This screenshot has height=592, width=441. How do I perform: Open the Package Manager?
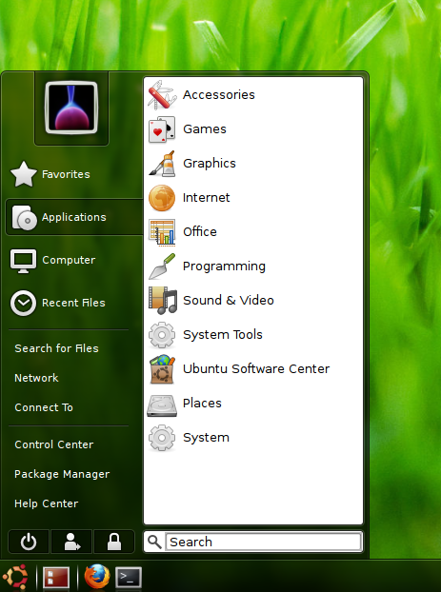point(62,474)
